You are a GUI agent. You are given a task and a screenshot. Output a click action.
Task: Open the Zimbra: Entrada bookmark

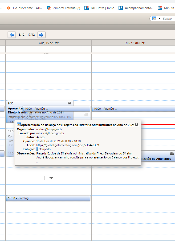coord(64,8)
